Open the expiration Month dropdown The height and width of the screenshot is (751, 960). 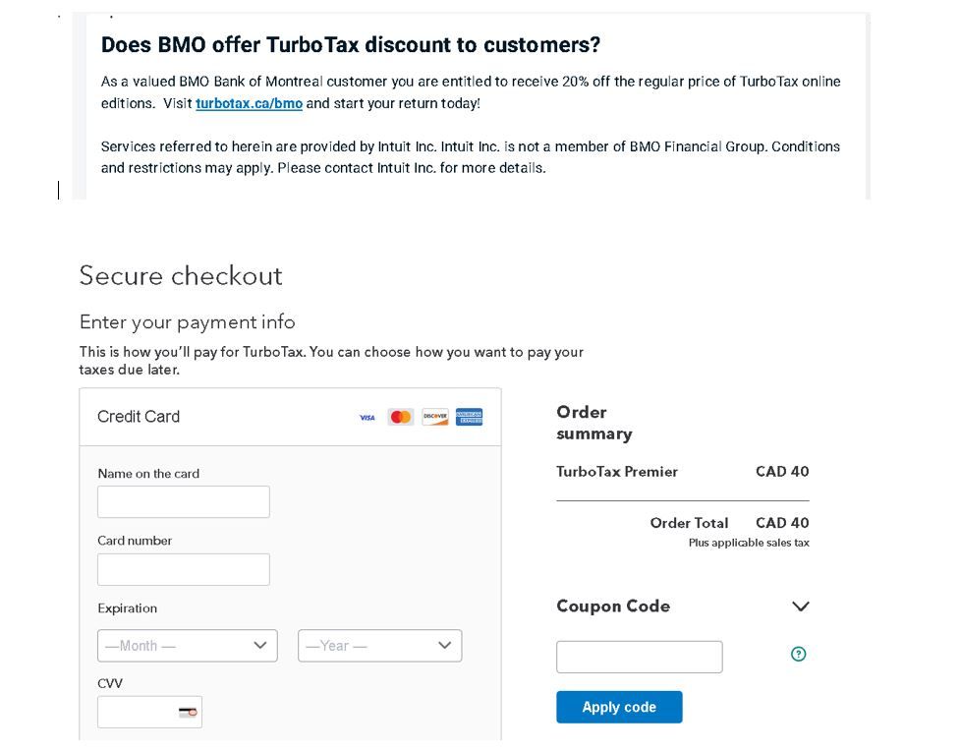(x=188, y=646)
